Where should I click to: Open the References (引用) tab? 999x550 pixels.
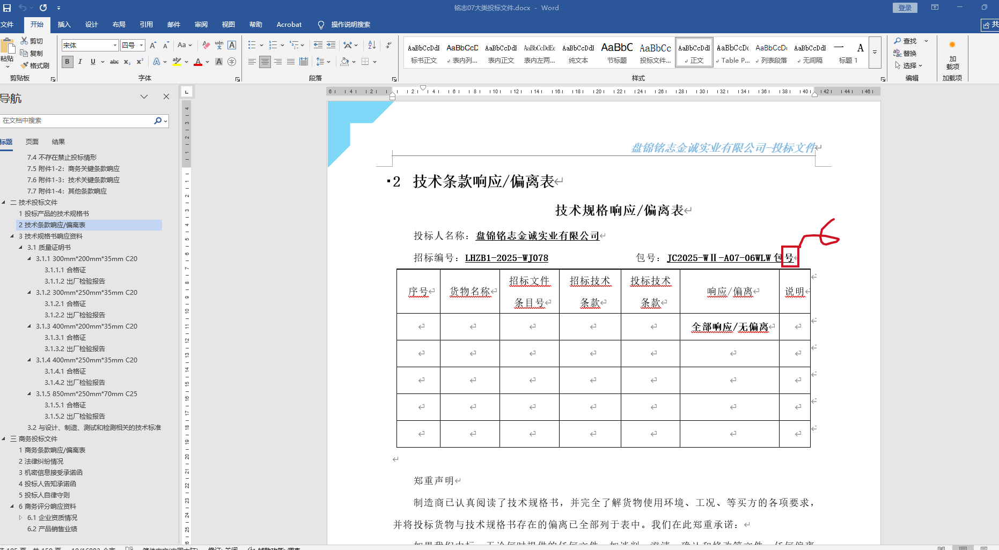[146, 25]
